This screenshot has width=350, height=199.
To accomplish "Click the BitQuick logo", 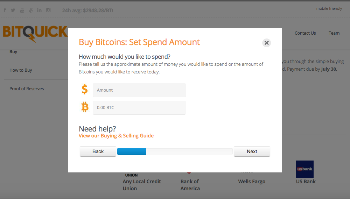I will click(35, 34).
